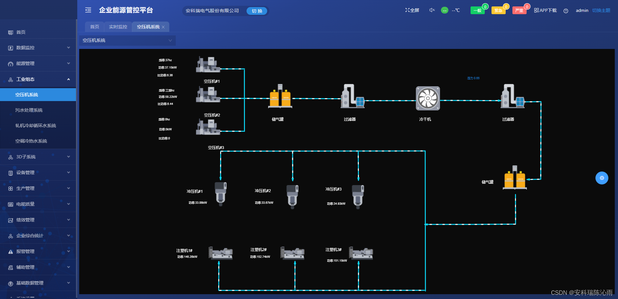Image resolution: width=618 pixels, height=299 pixels.
Task: Switch to the 实时监控 tab
Action: tap(118, 27)
